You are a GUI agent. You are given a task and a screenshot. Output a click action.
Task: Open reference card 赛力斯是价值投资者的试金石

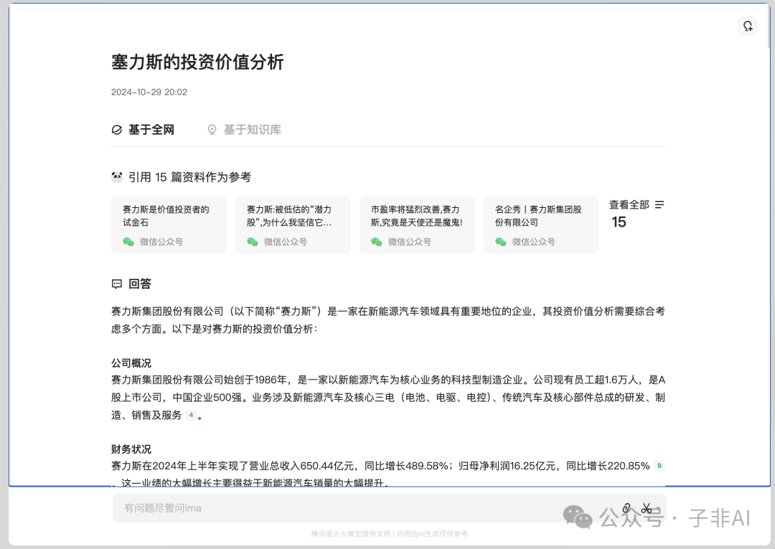(169, 224)
